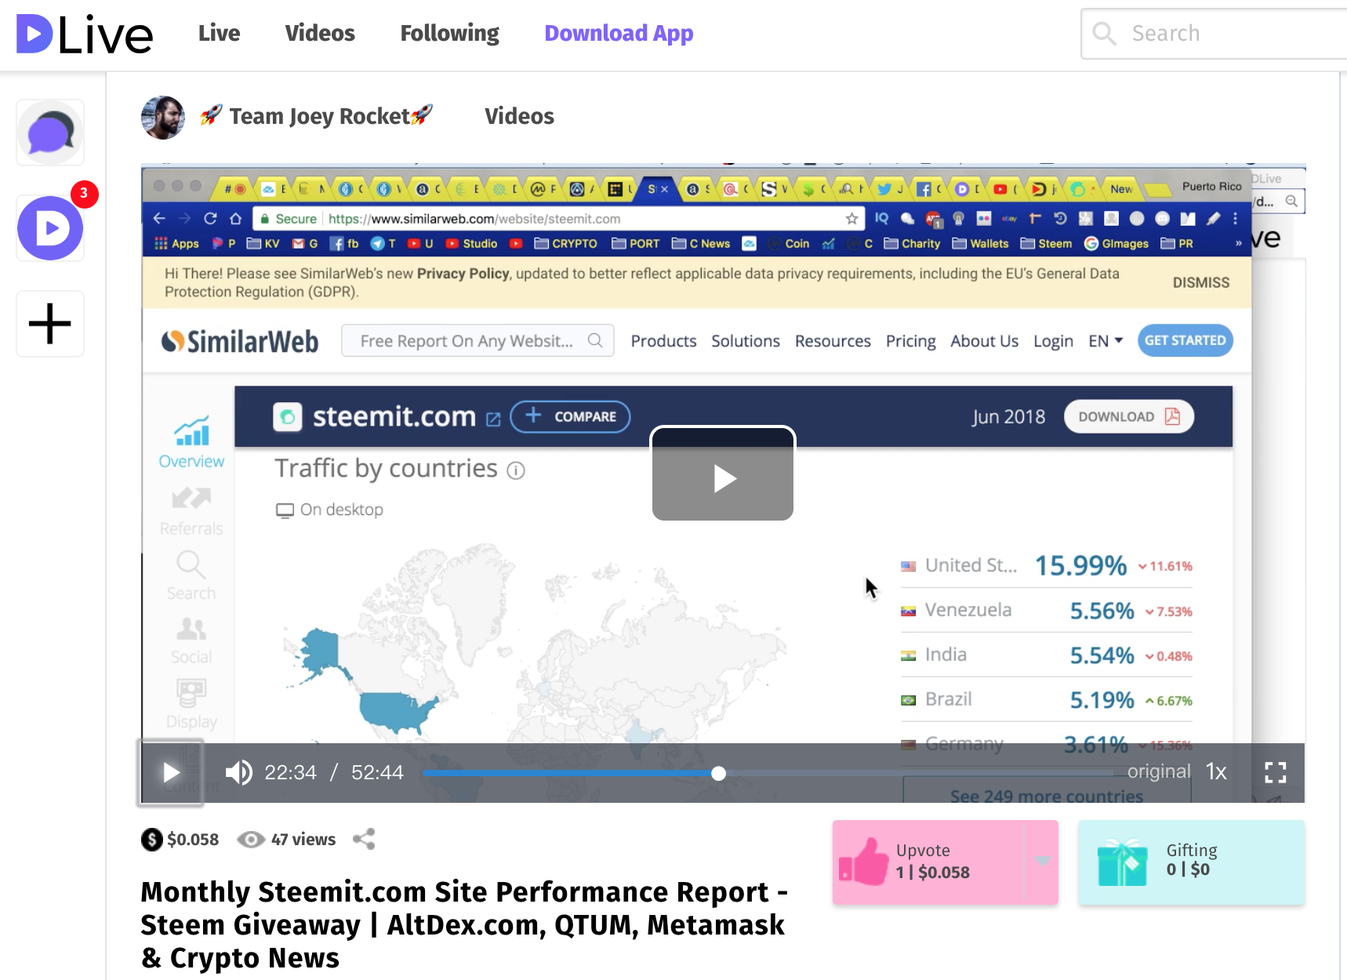Start the video with the large center play button
1347x980 pixels.
tap(723, 474)
